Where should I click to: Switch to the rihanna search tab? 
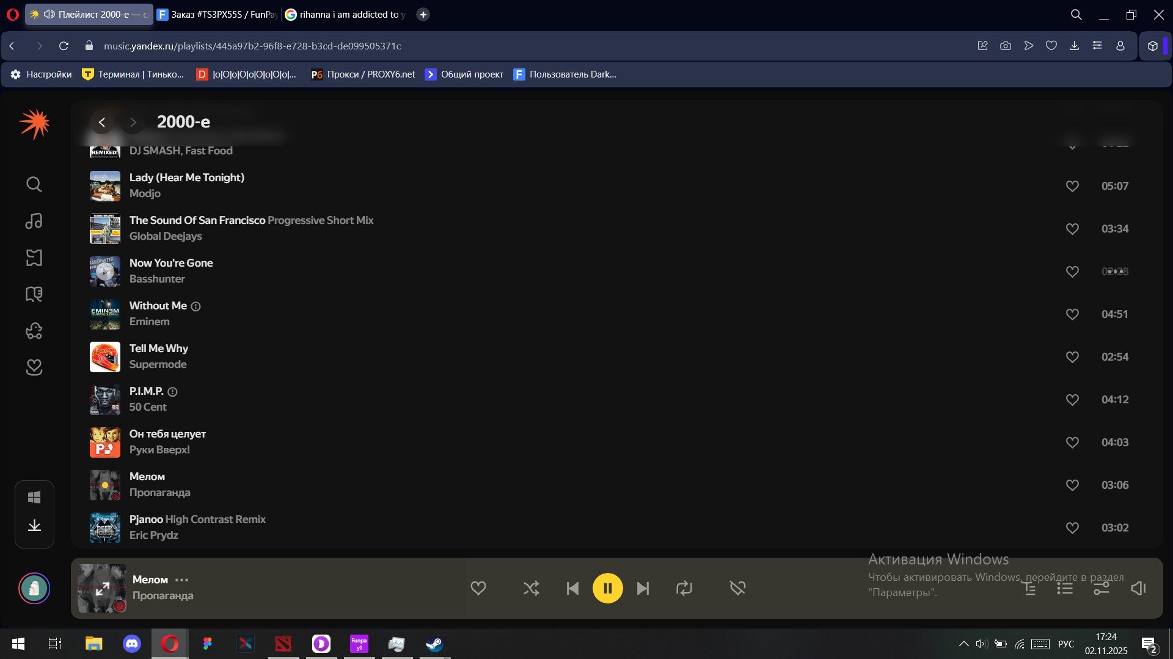[345, 13]
